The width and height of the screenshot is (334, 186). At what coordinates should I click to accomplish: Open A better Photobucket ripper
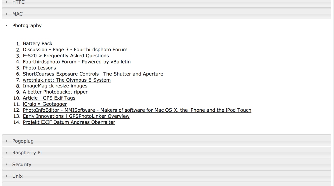pyautogui.click(x=55, y=92)
